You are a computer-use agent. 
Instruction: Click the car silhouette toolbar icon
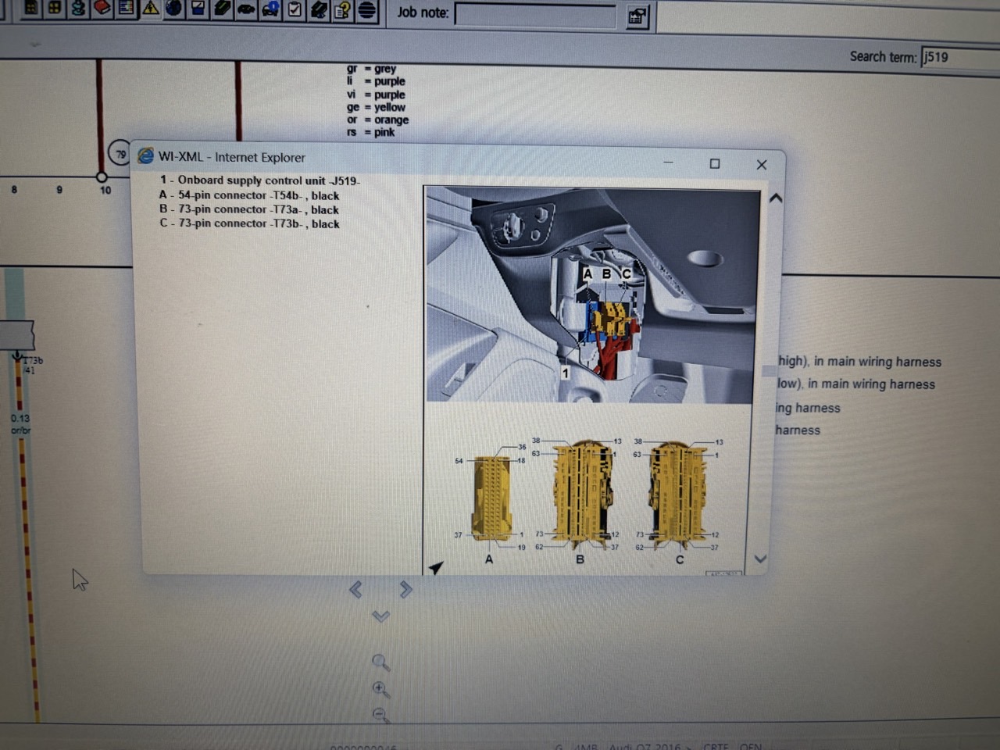tap(246, 8)
